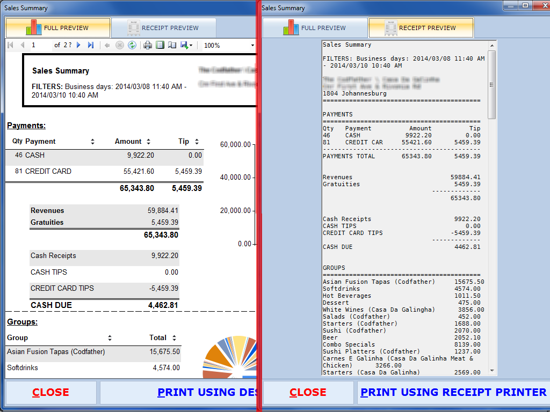Sort Groups by Total column
This screenshot has height=412, width=550.
(x=174, y=338)
